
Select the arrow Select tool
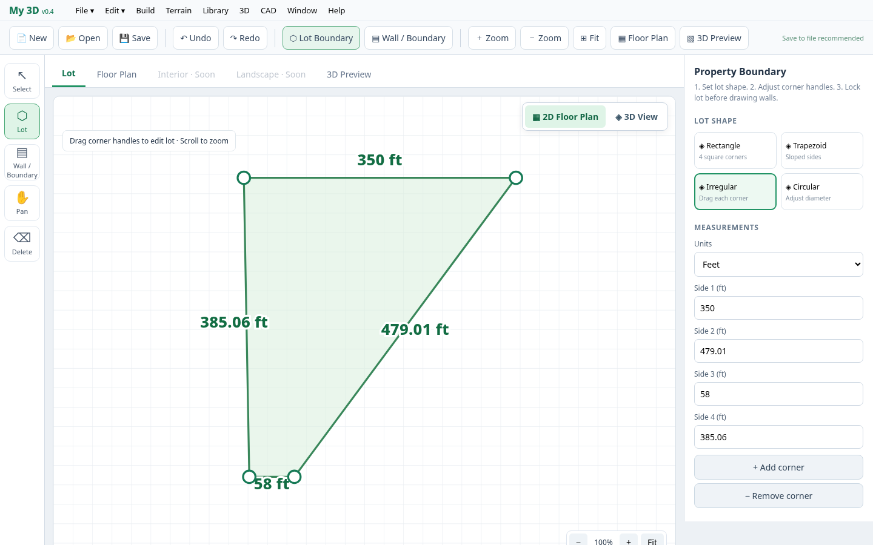(x=22, y=81)
